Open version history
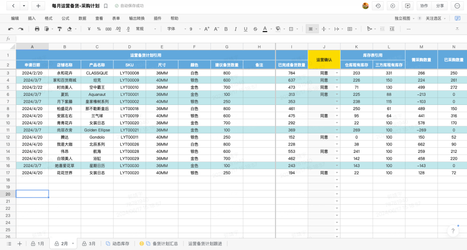Screen dimensions: 467x250 378,6
